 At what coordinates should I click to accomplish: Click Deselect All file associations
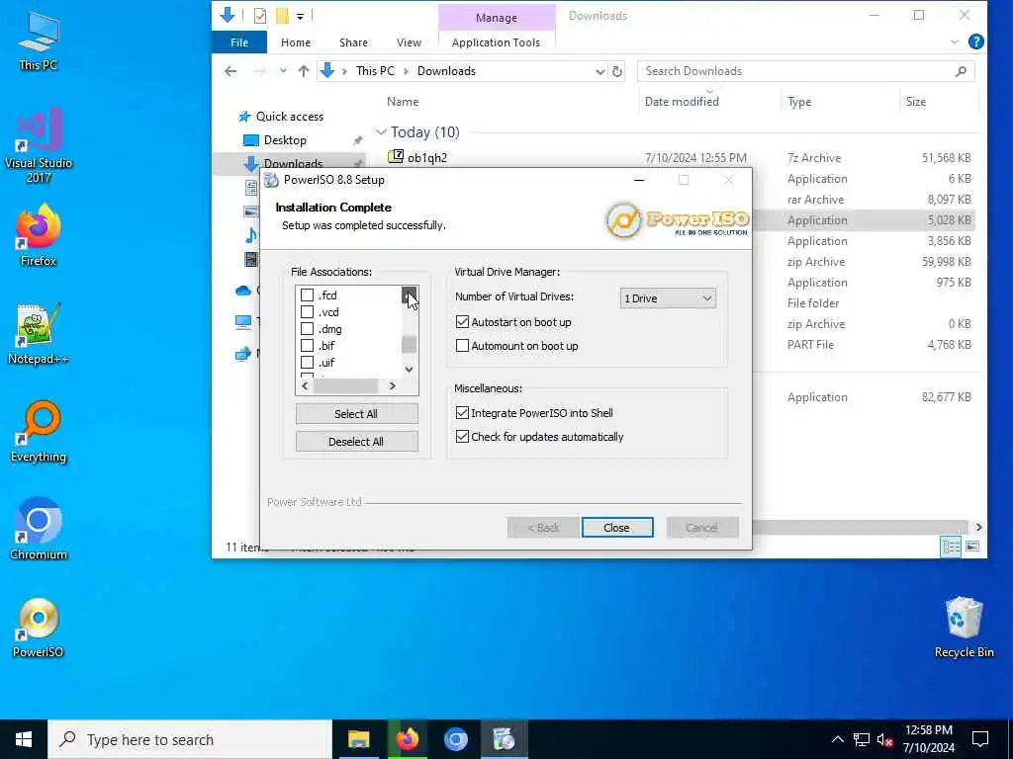tap(356, 442)
